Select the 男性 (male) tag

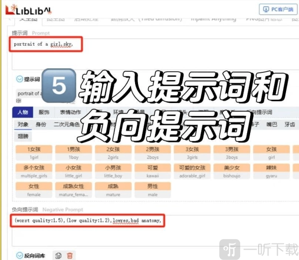click(153, 189)
